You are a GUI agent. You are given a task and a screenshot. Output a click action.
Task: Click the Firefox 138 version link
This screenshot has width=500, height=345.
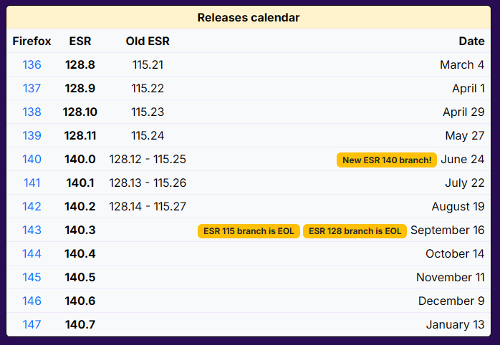(32, 112)
